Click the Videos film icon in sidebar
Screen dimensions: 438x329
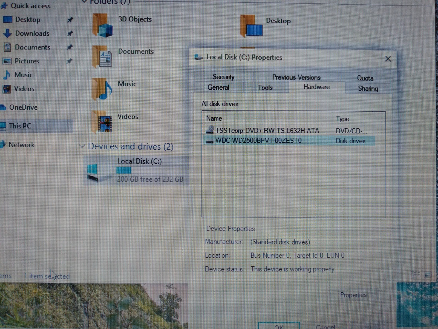[7, 89]
